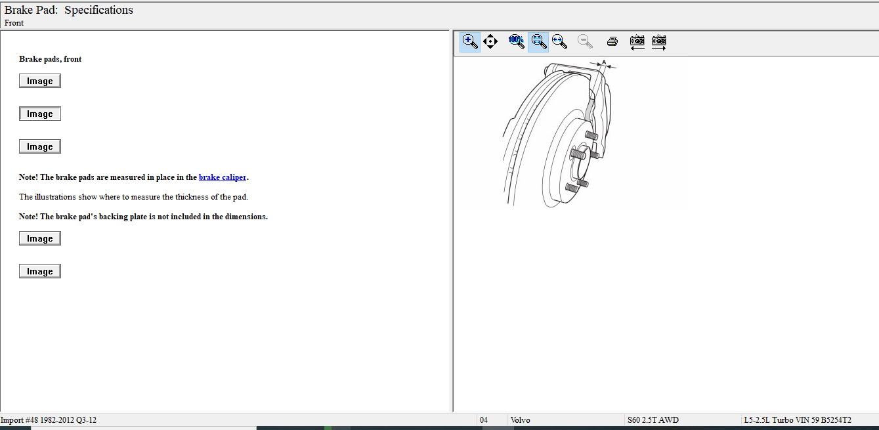
Task: Open the fourth Image button below the notes
Action: point(40,238)
